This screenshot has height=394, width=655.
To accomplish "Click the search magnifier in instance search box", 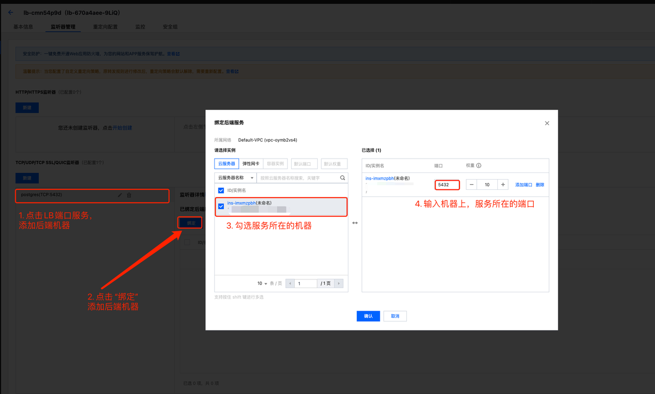I will click(x=343, y=178).
